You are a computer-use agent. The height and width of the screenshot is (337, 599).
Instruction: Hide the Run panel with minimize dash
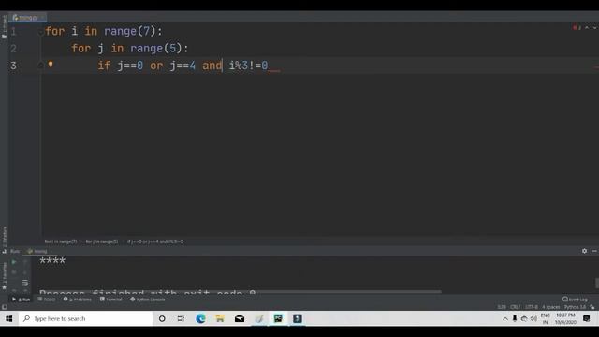594,251
